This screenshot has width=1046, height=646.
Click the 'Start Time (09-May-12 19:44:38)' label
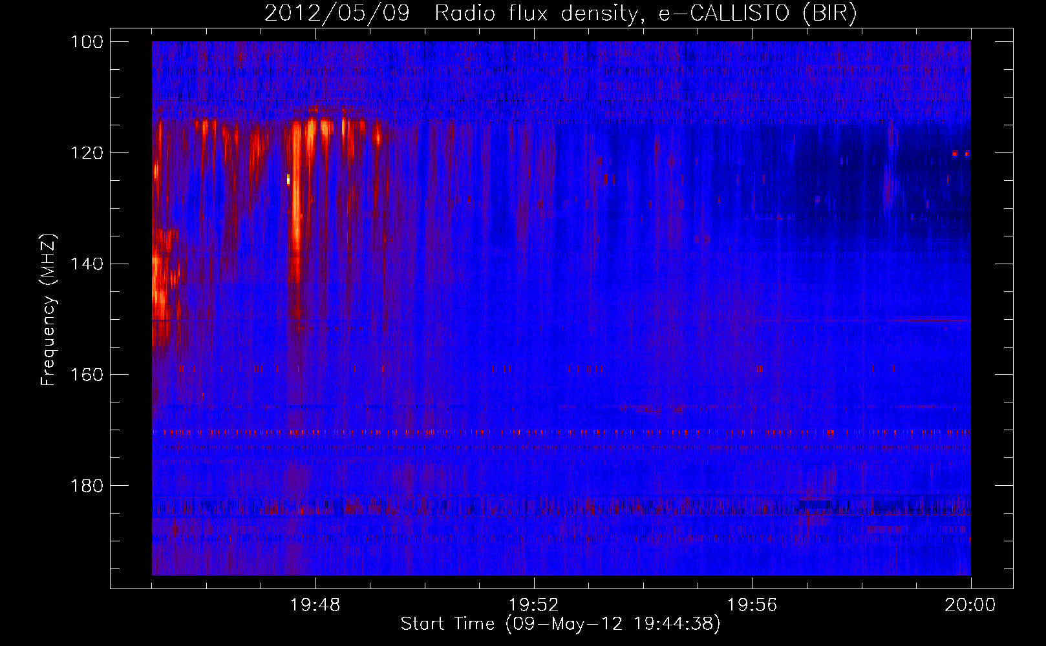pyautogui.click(x=560, y=624)
